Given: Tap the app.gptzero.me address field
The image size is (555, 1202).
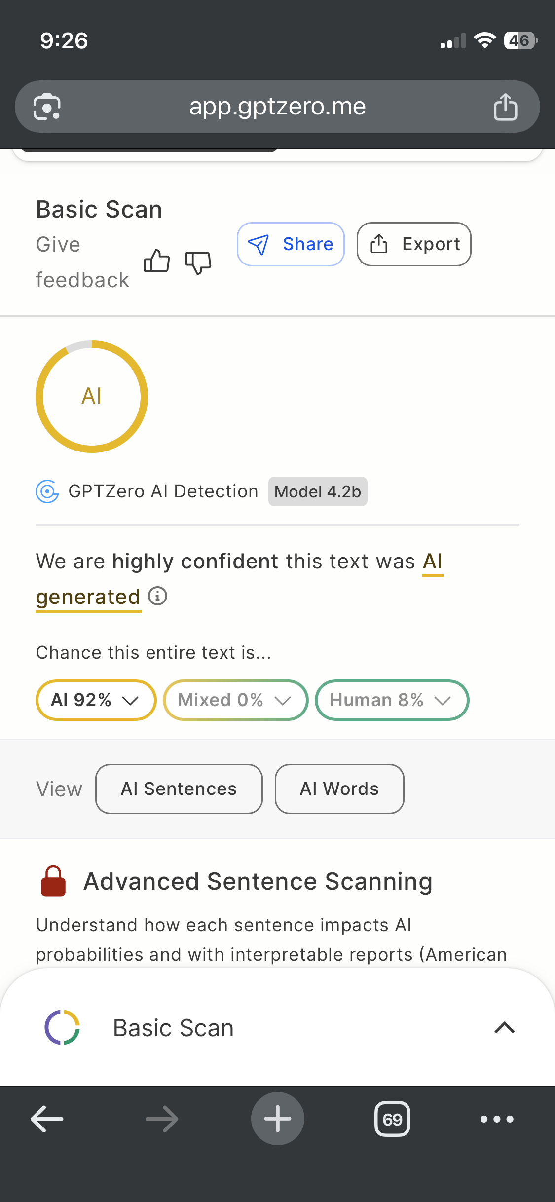Looking at the screenshot, I should [x=277, y=107].
